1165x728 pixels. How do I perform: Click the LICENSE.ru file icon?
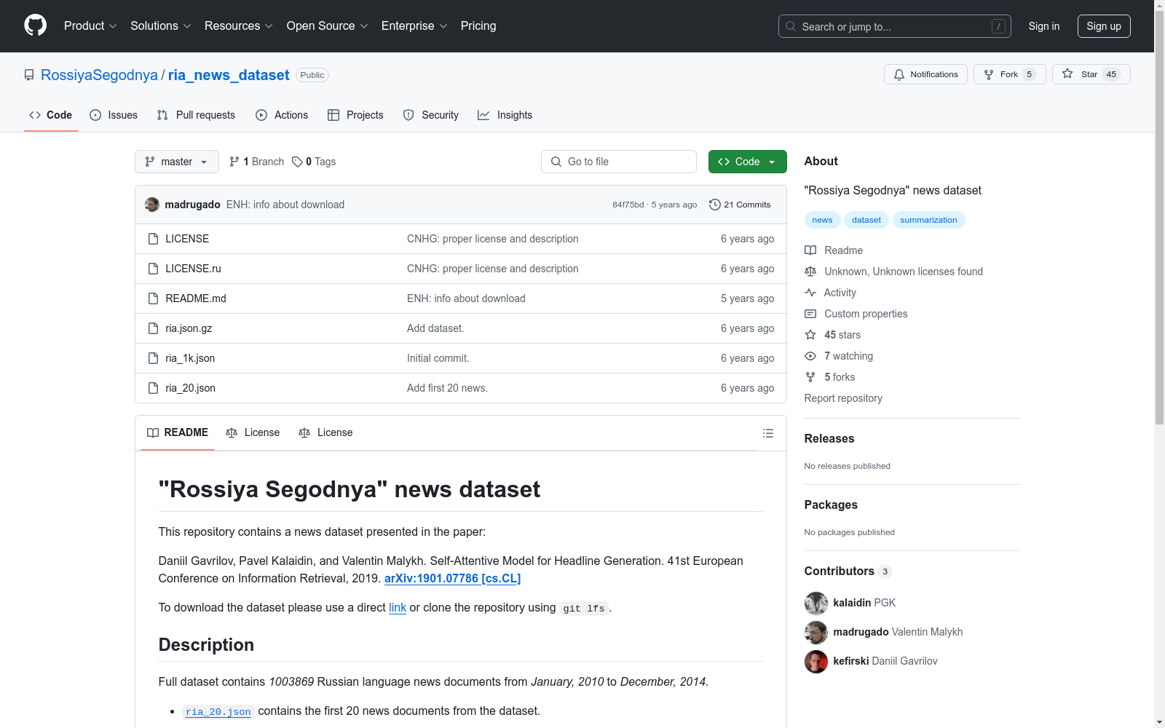(153, 269)
